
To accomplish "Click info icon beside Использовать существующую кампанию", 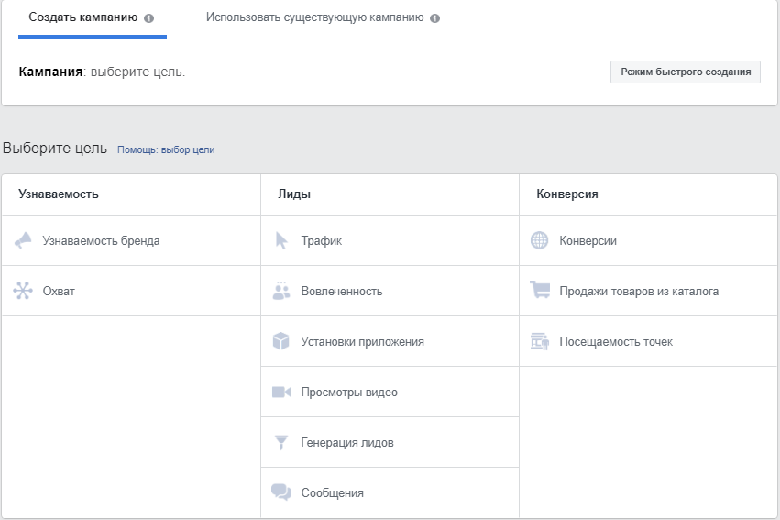I will click(434, 18).
